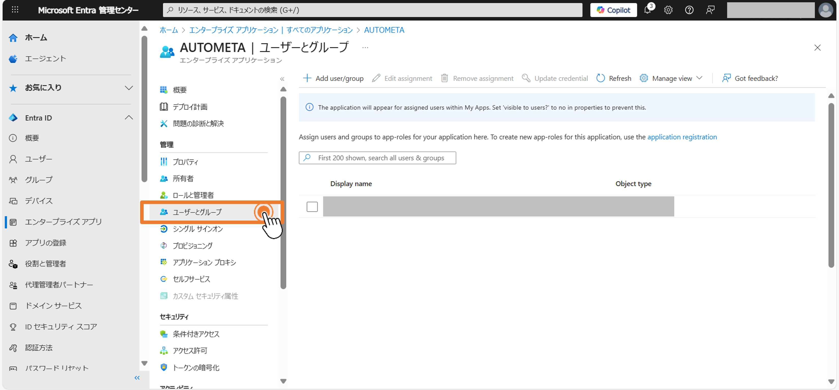Screen dimensions: 839x390
Task: Focus the resource search box
Action: [372, 10]
